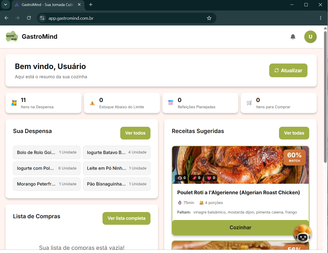Click the Faltam ingredients text
328x253 pixels.
point(237,212)
